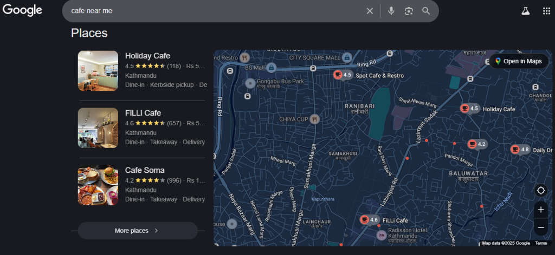Viewport: 555px width, 255px height.
Task: Open Holiday Cafe photo thumbnail
Action: point(98,71)
